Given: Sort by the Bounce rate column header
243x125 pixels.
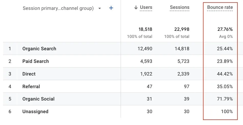Looking at the screenshot, I should [x=220, y=7].
